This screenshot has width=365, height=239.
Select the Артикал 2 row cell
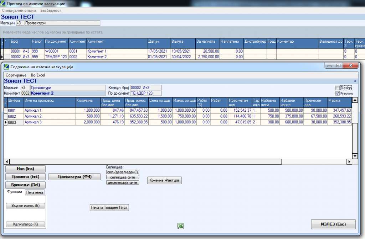50,116
